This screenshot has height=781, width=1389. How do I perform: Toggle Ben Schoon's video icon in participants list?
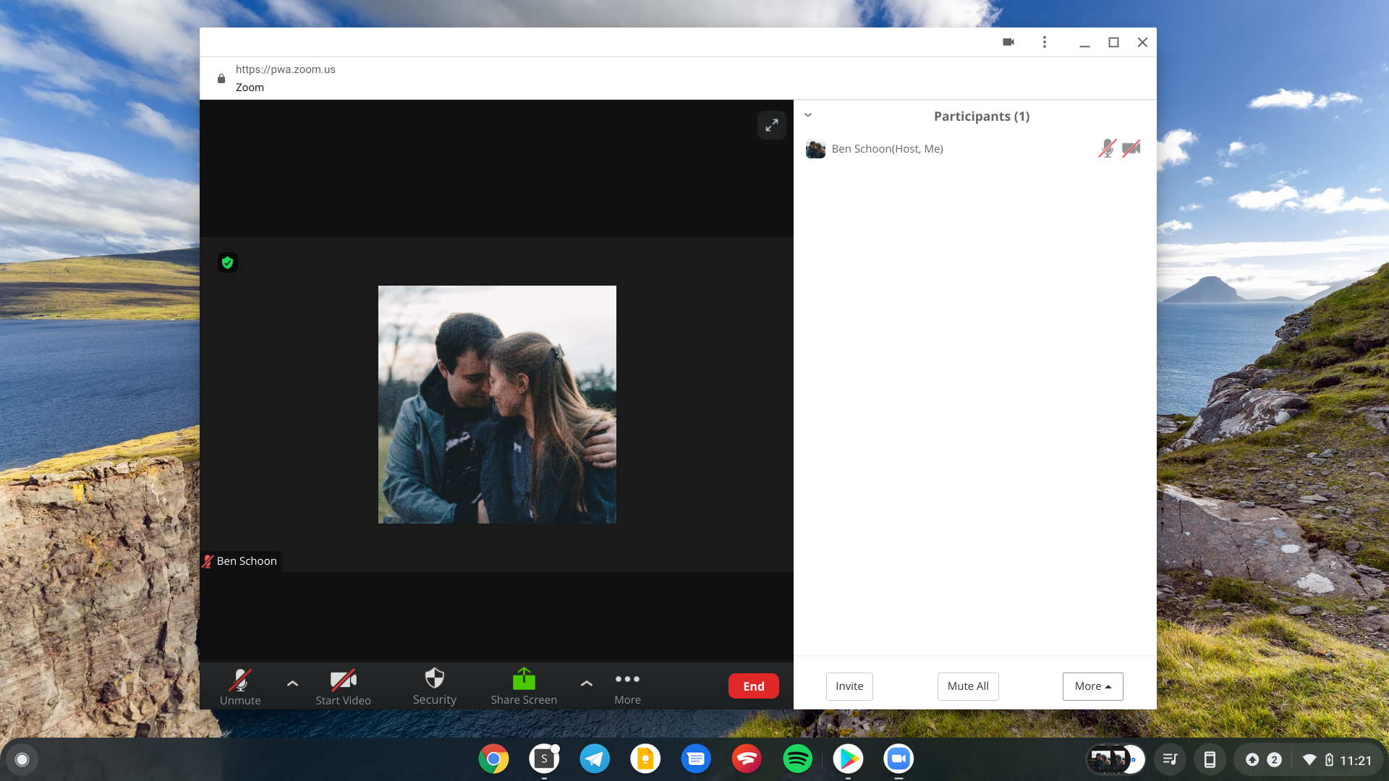(x=1131, y=148)
